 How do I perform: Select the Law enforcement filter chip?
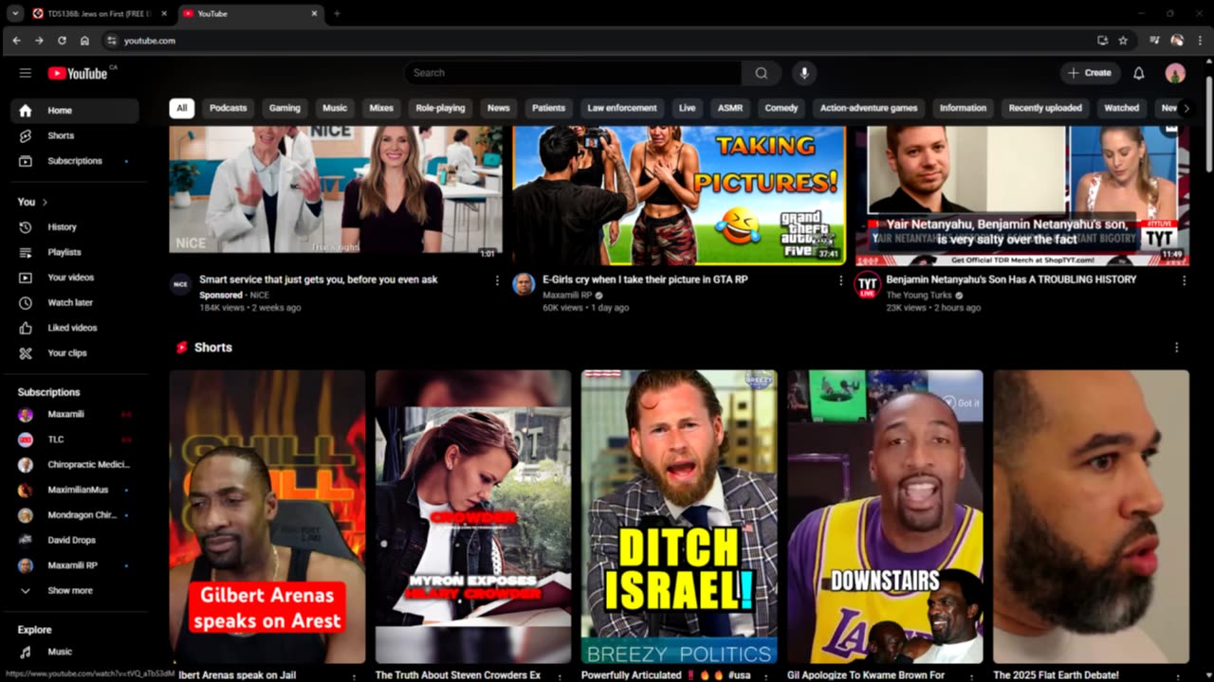(622, 108)
